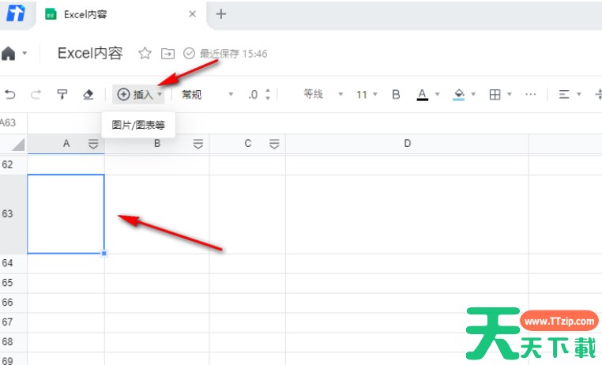
Task: Expand fill color options arrow
Action: pos(473,94)
